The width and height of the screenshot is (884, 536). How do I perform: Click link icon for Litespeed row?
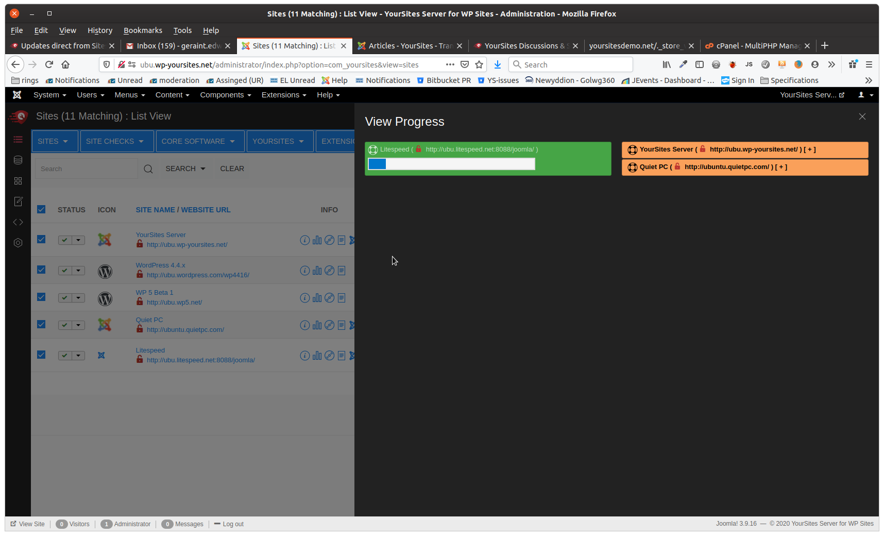coord(330,356)
